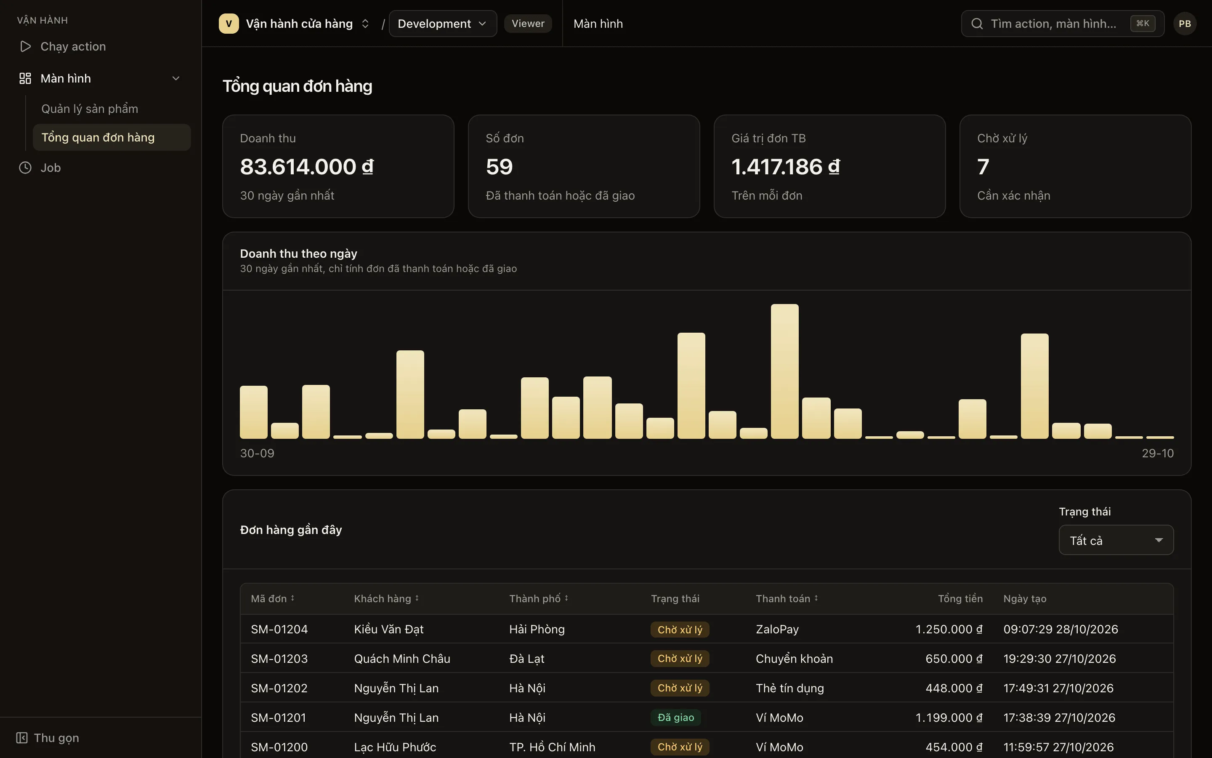Click Chờ xử lý badge for SM-01202
The image size is (1212, 758).
(680, 688)
